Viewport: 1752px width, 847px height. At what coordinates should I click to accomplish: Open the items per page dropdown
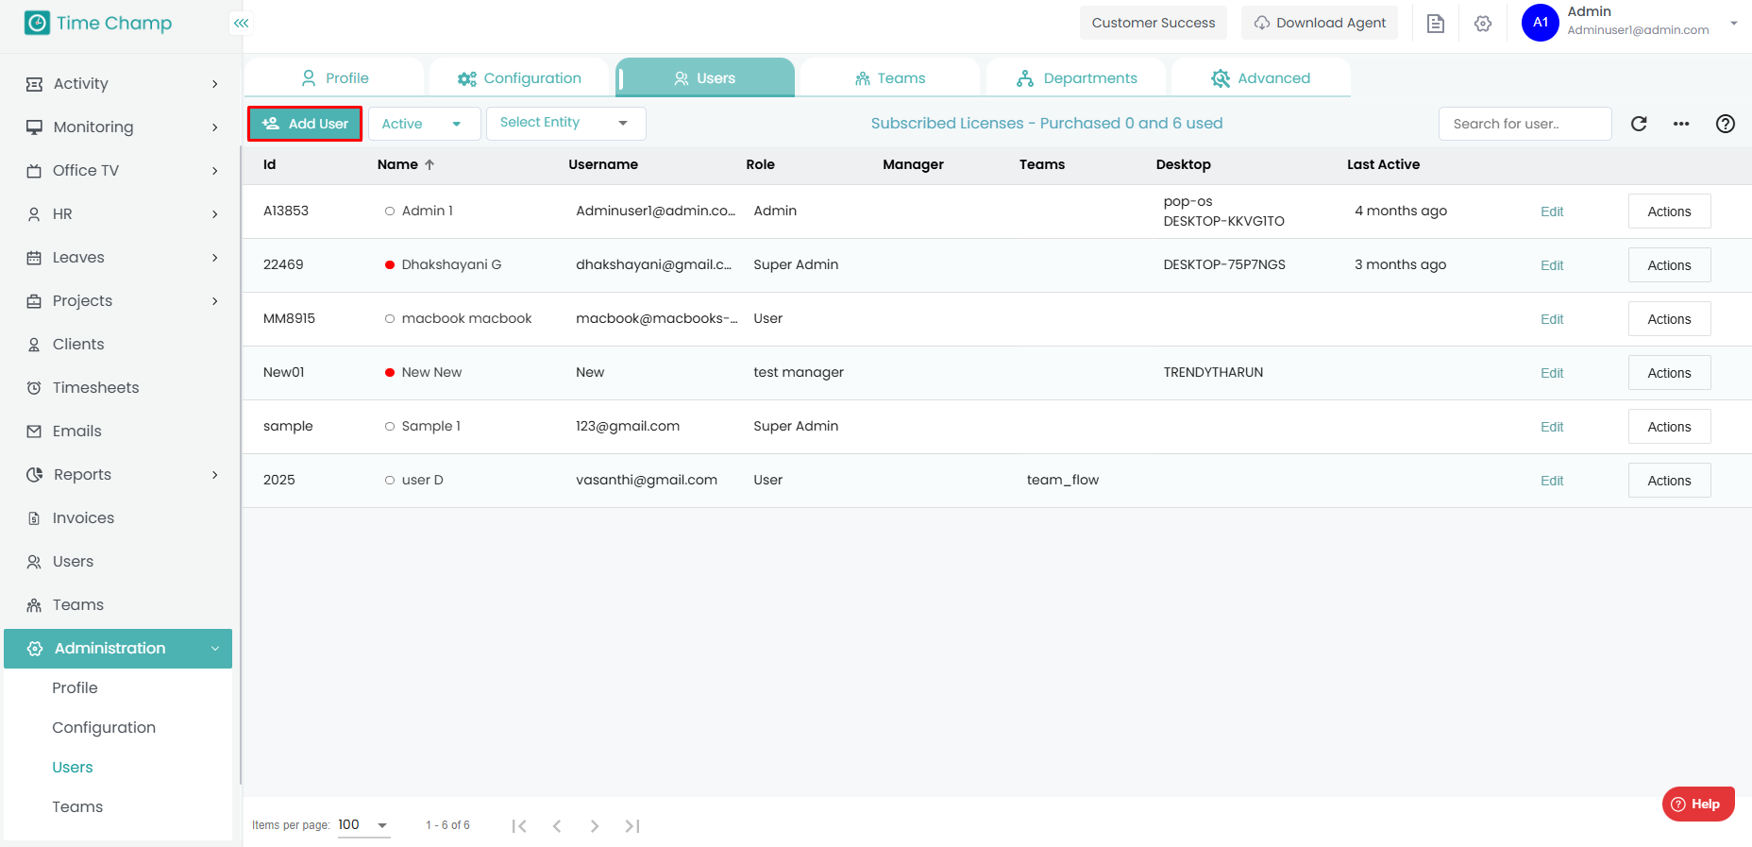click(x=363, y=825)
